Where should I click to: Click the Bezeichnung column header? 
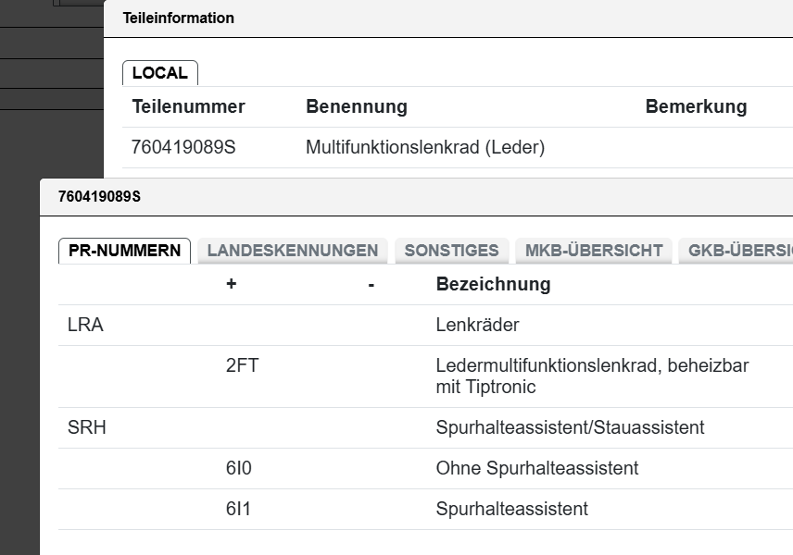(x=493, y=284)
